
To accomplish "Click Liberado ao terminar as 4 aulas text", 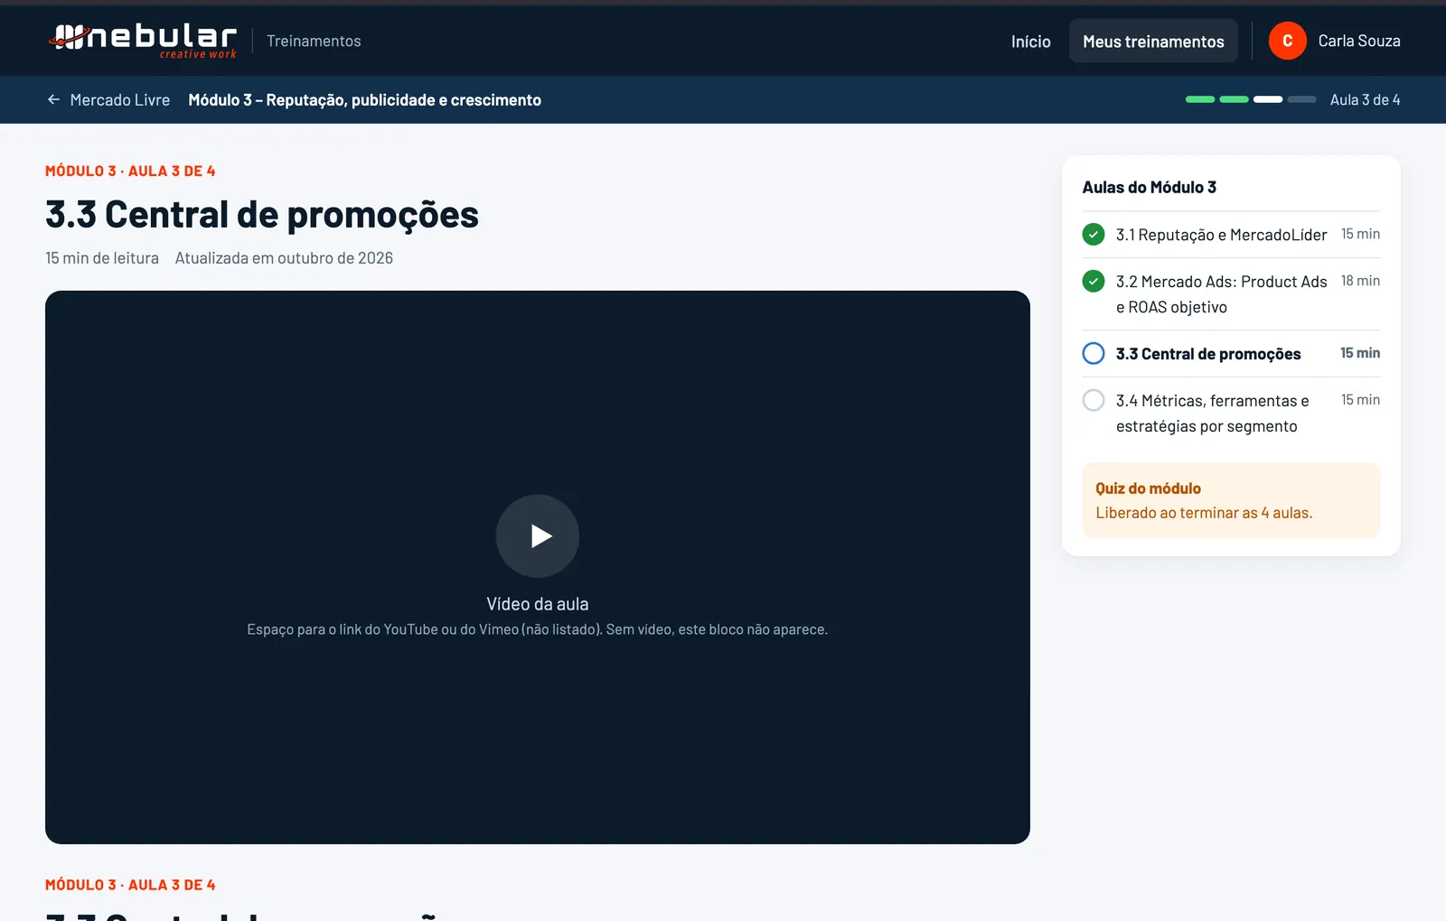I will coord(1204,513).
